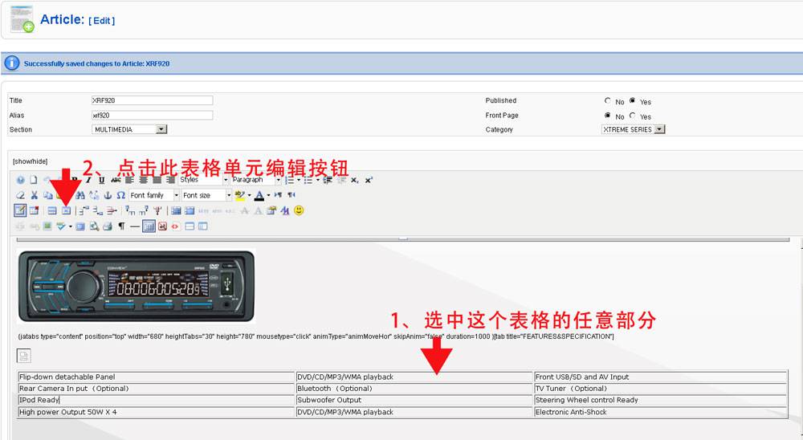Click the Insert/Edit Table icon
The height and width of the screenshot is (440, 803).
point(20,210)
